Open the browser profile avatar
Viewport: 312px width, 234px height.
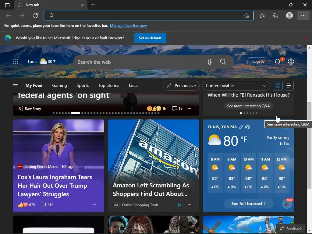(x=289, y=16)
